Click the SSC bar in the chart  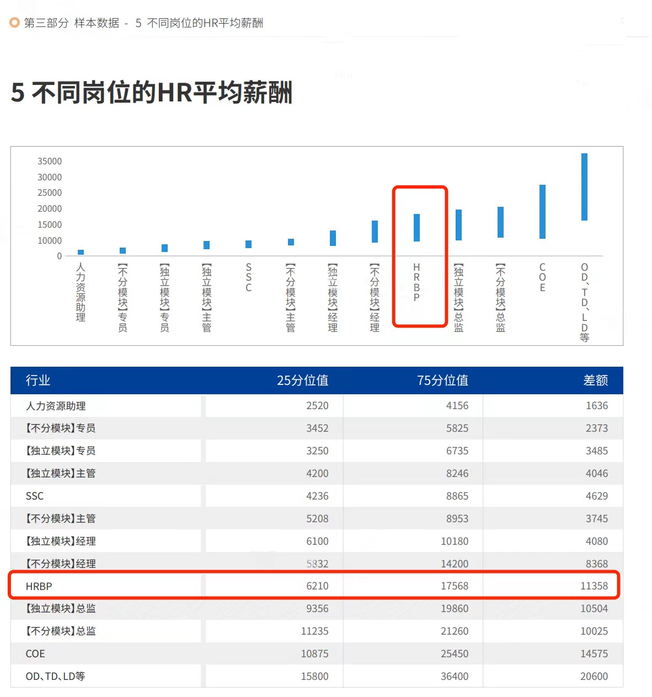pos(248,243)
